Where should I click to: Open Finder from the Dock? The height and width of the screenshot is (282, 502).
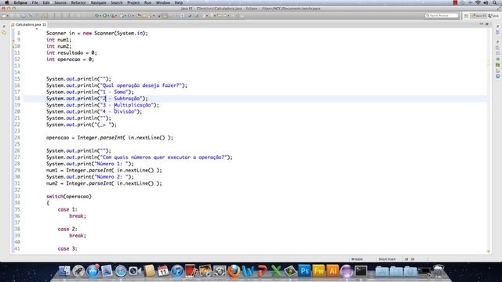tap(64, 271)
